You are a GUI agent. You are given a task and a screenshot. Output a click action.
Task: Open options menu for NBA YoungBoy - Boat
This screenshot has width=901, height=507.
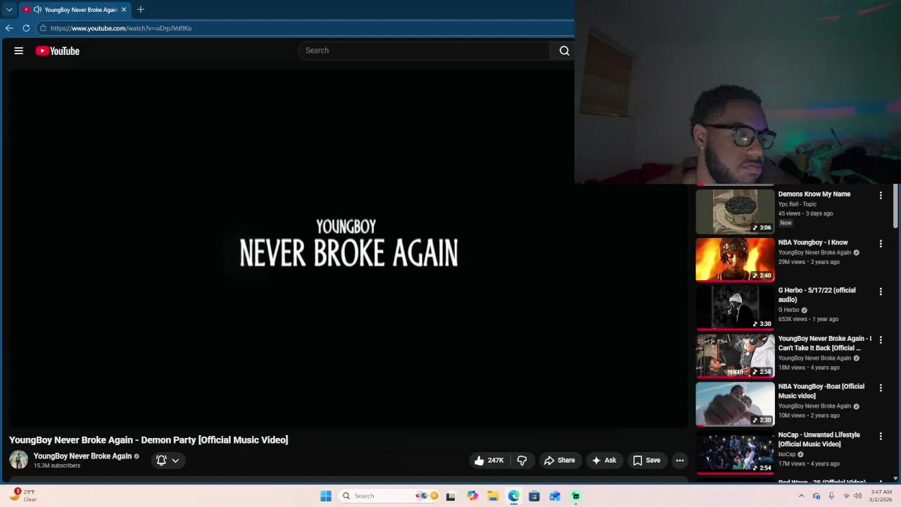[x=881, y=388]
